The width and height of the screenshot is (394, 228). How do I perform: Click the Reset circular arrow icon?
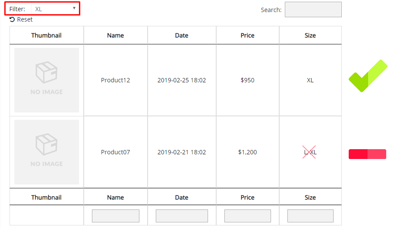click(x=12, y=19)
